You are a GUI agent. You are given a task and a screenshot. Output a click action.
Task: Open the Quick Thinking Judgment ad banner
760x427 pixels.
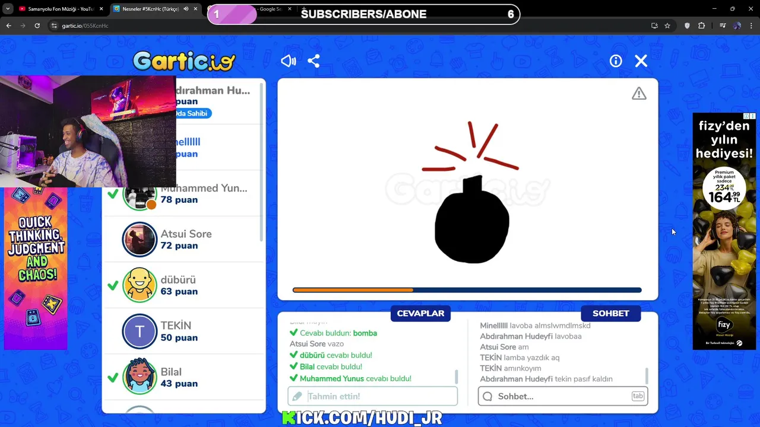[x=36, y=269]
